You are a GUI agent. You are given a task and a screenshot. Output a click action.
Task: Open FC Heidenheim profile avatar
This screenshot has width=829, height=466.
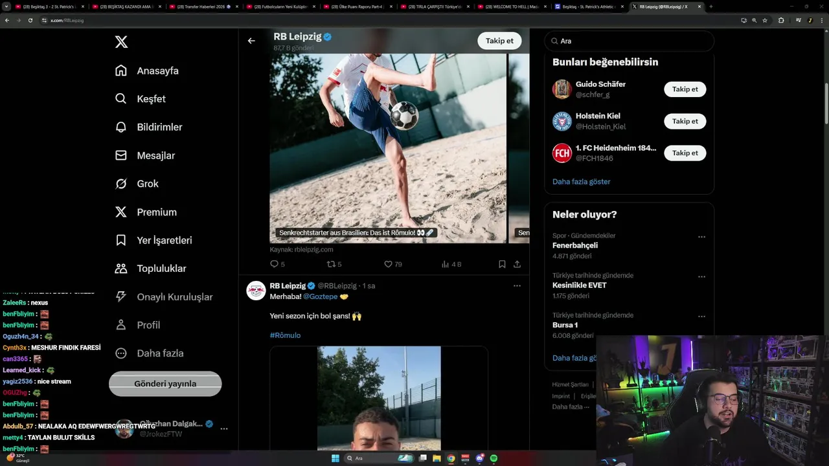pos(562,153)
